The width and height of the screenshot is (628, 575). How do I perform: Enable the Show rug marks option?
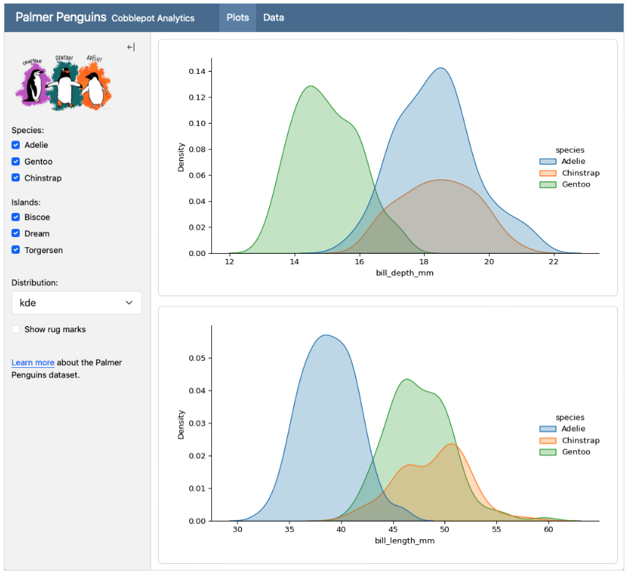tap(16, 330)
